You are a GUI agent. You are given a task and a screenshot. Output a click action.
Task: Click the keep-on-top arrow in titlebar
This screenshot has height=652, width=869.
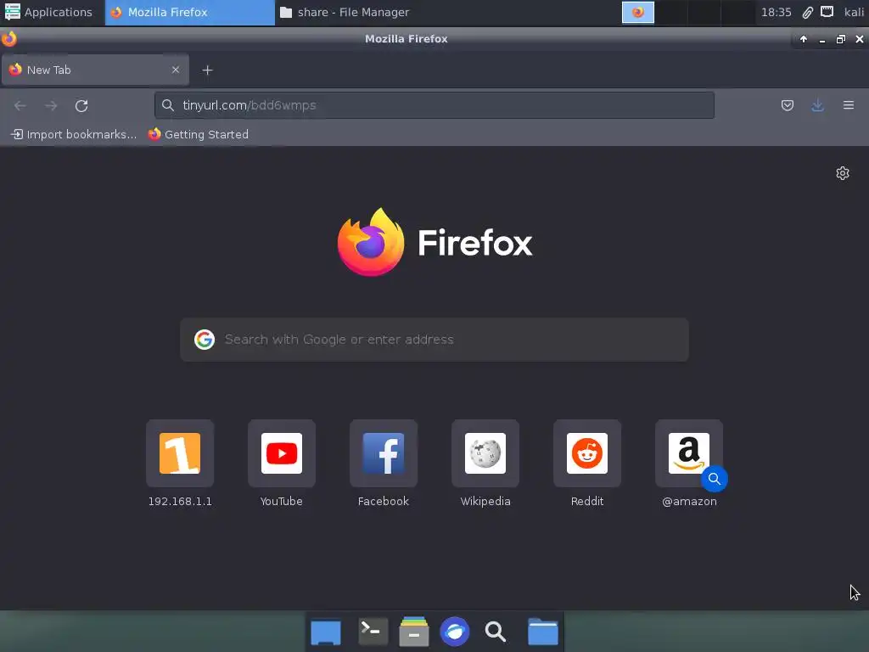click(x=804, y=39)
